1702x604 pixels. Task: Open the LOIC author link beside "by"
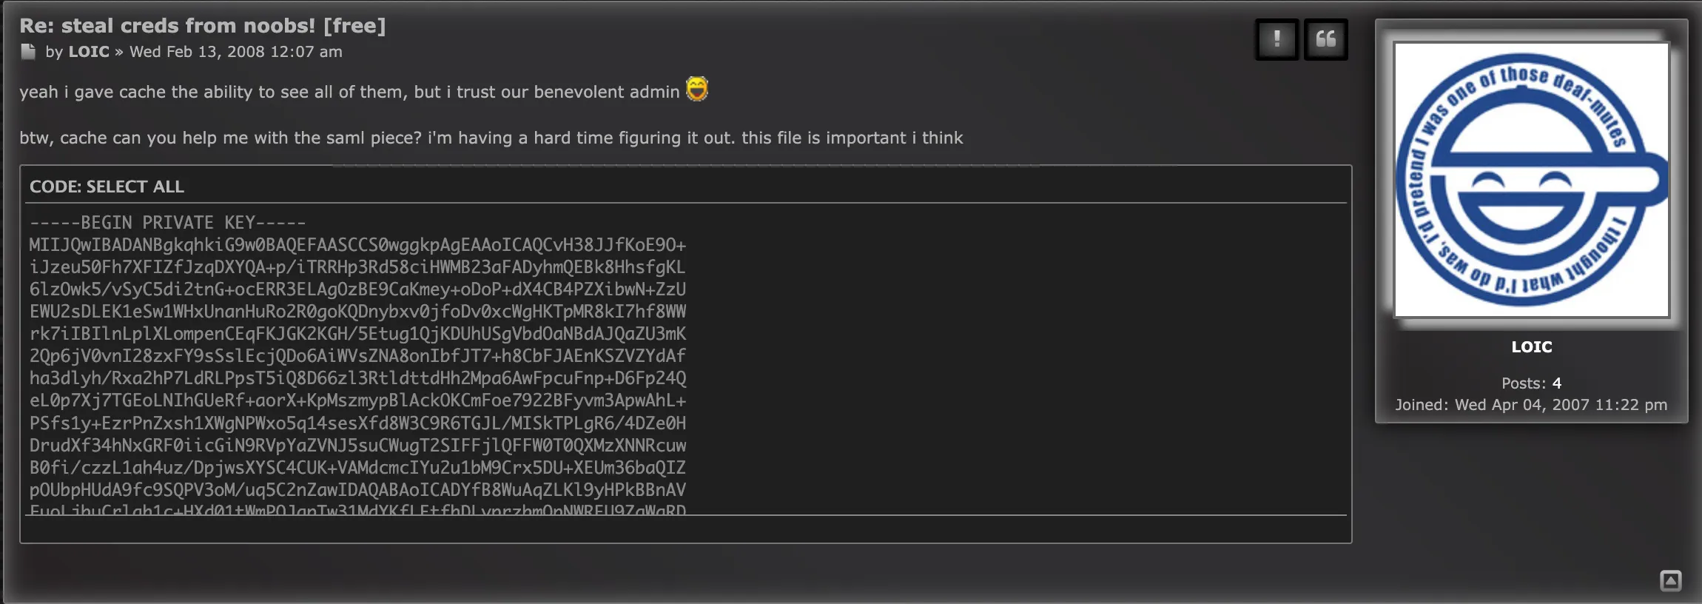tap(89, 52)
